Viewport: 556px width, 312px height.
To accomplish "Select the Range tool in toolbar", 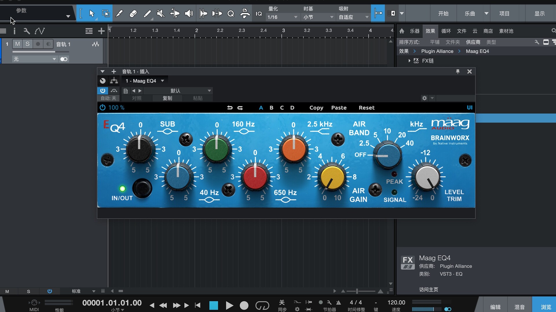I will coord(106,14).
